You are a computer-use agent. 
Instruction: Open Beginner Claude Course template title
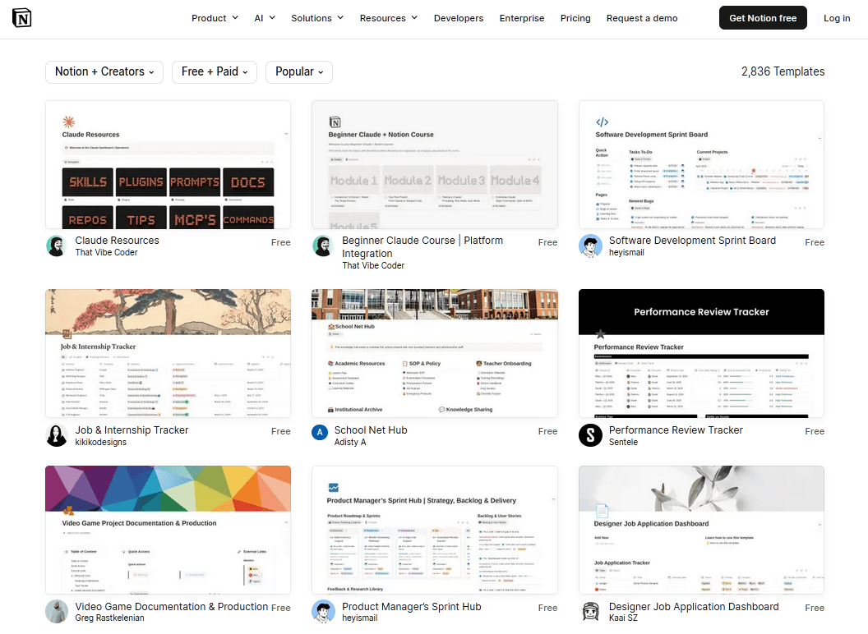(422, 246)
